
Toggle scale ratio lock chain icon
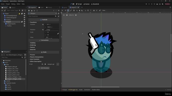(x=58, y=34)
